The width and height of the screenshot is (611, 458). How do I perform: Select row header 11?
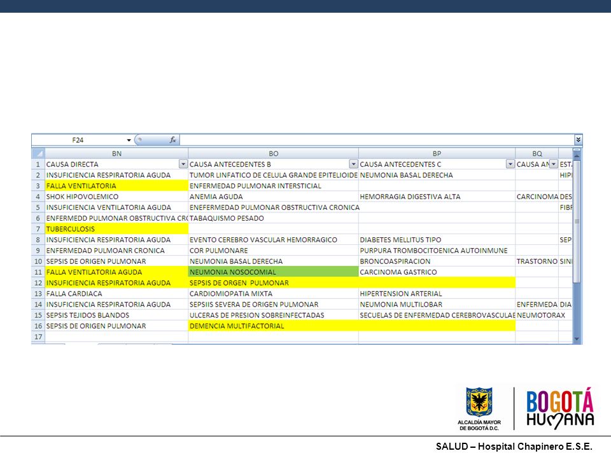click(38, 272)
